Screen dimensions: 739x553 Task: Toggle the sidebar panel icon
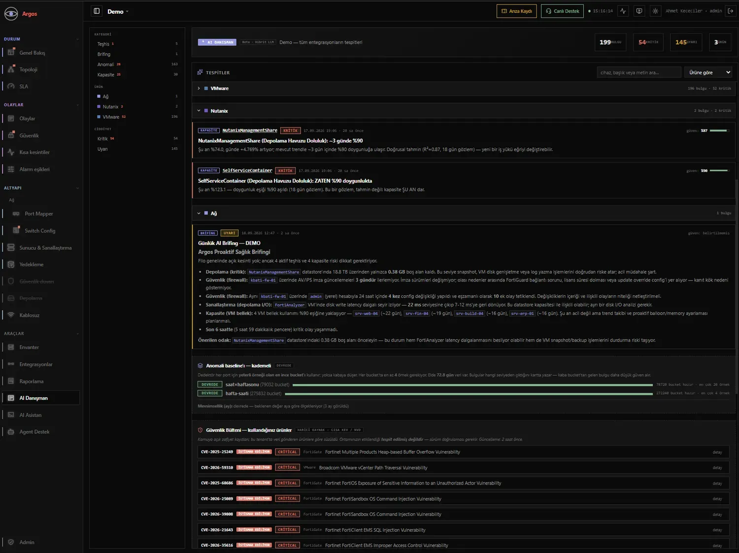[x=97, y=11]
